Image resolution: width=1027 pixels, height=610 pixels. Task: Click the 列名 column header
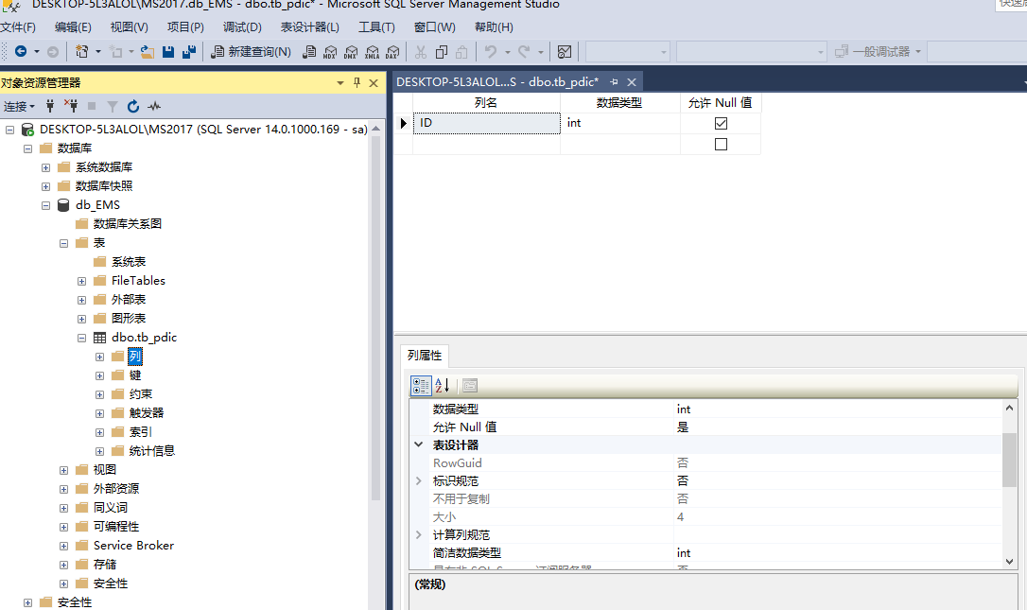pos(486,103)
